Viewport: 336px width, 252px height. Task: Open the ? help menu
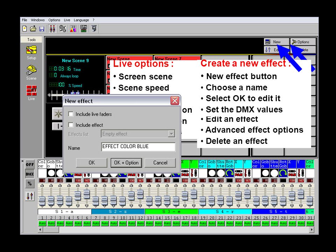(93, 20)
